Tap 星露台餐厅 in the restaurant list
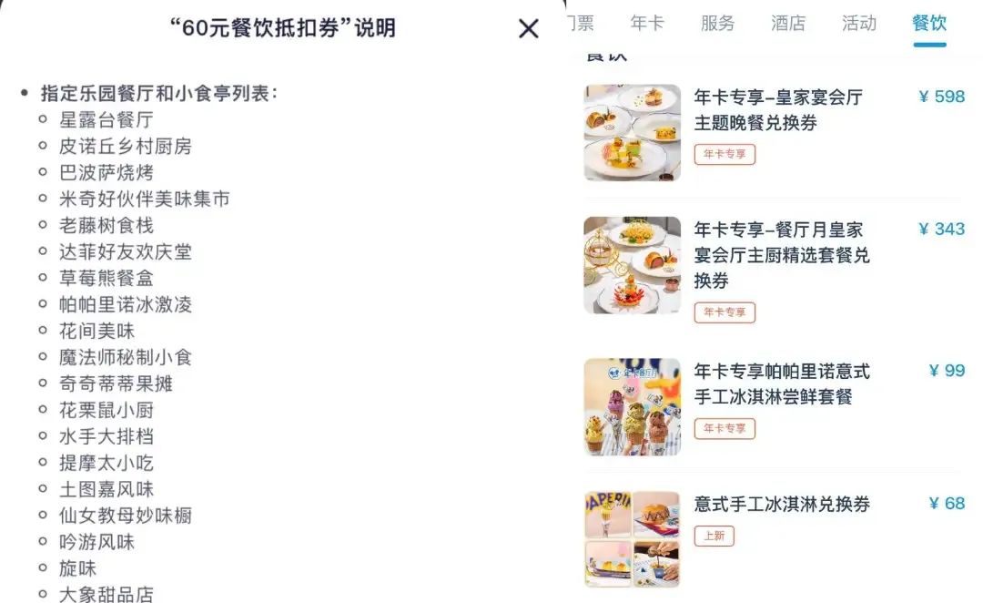 point(106,119)
